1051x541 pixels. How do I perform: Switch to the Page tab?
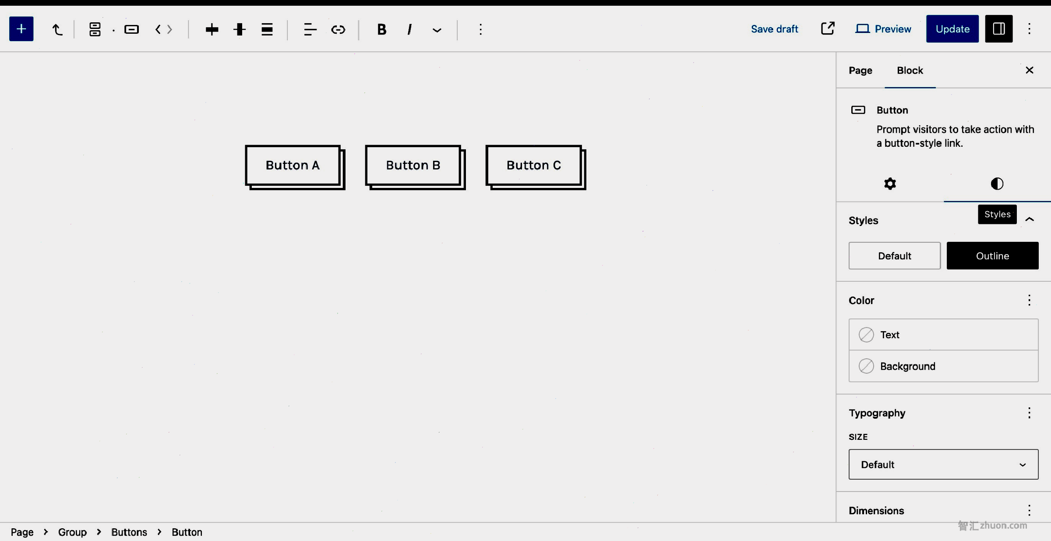[861, 70]
